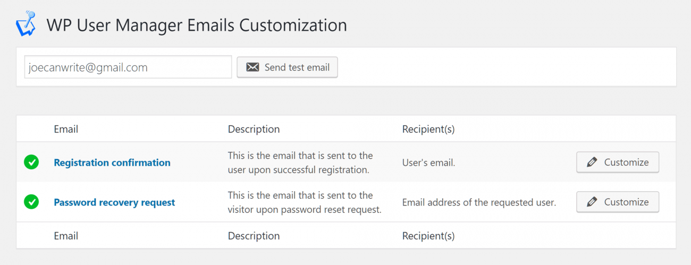691x265 pixels.
Task: Click the Description column header at table top
Action: (254, 129)
